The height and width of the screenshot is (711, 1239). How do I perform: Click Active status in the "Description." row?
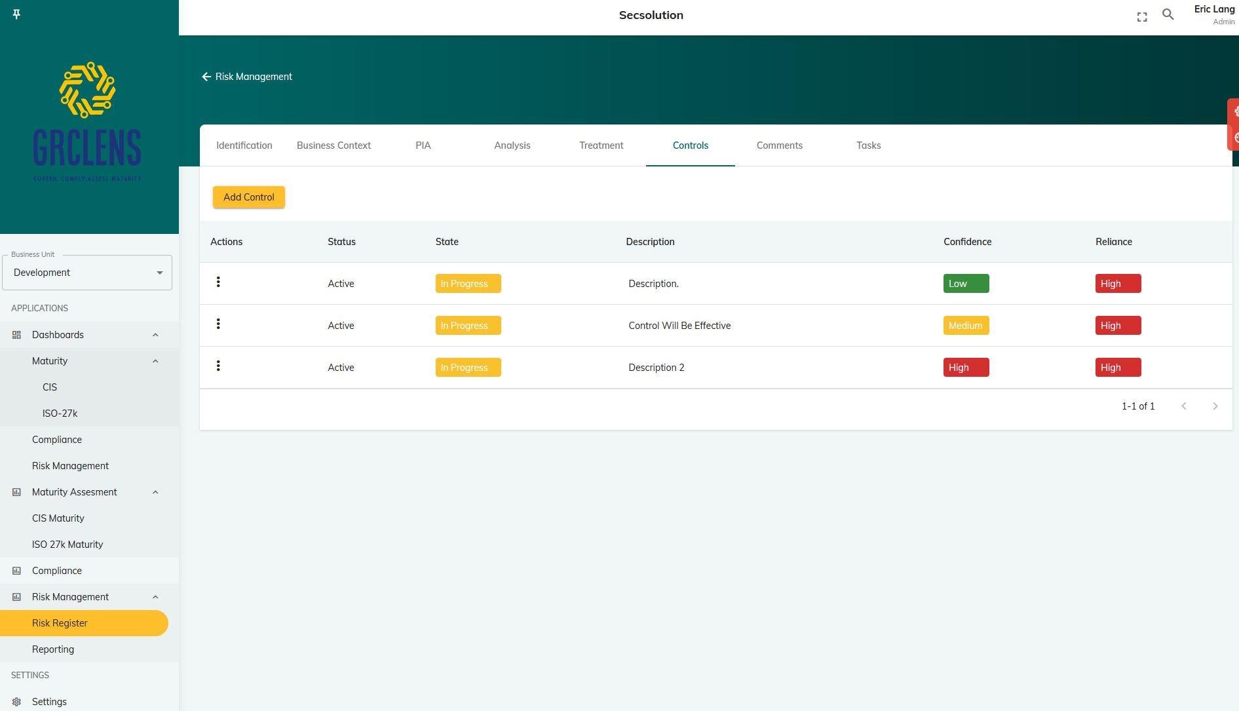tap(341, 284)
